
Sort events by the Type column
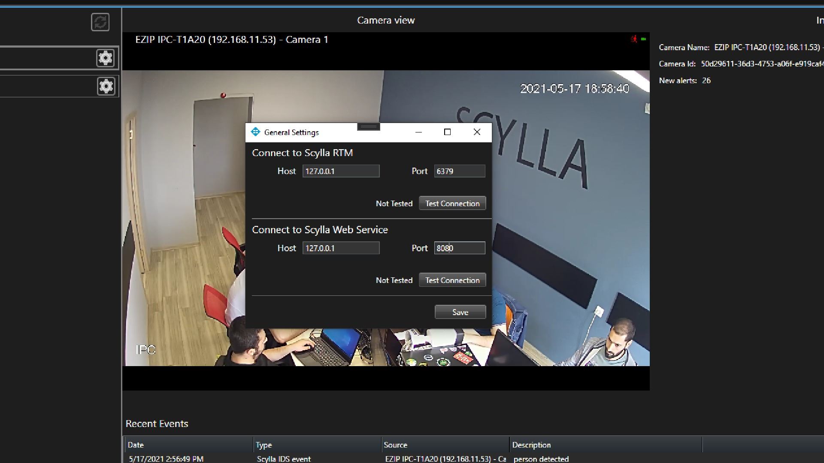pos(317,445)
